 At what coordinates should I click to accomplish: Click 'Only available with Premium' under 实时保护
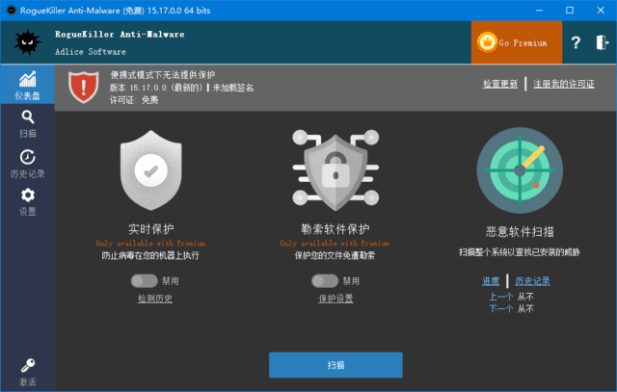click(150, 243)
